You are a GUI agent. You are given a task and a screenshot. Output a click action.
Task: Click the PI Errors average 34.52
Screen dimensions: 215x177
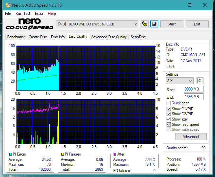[x=46, y=159]
